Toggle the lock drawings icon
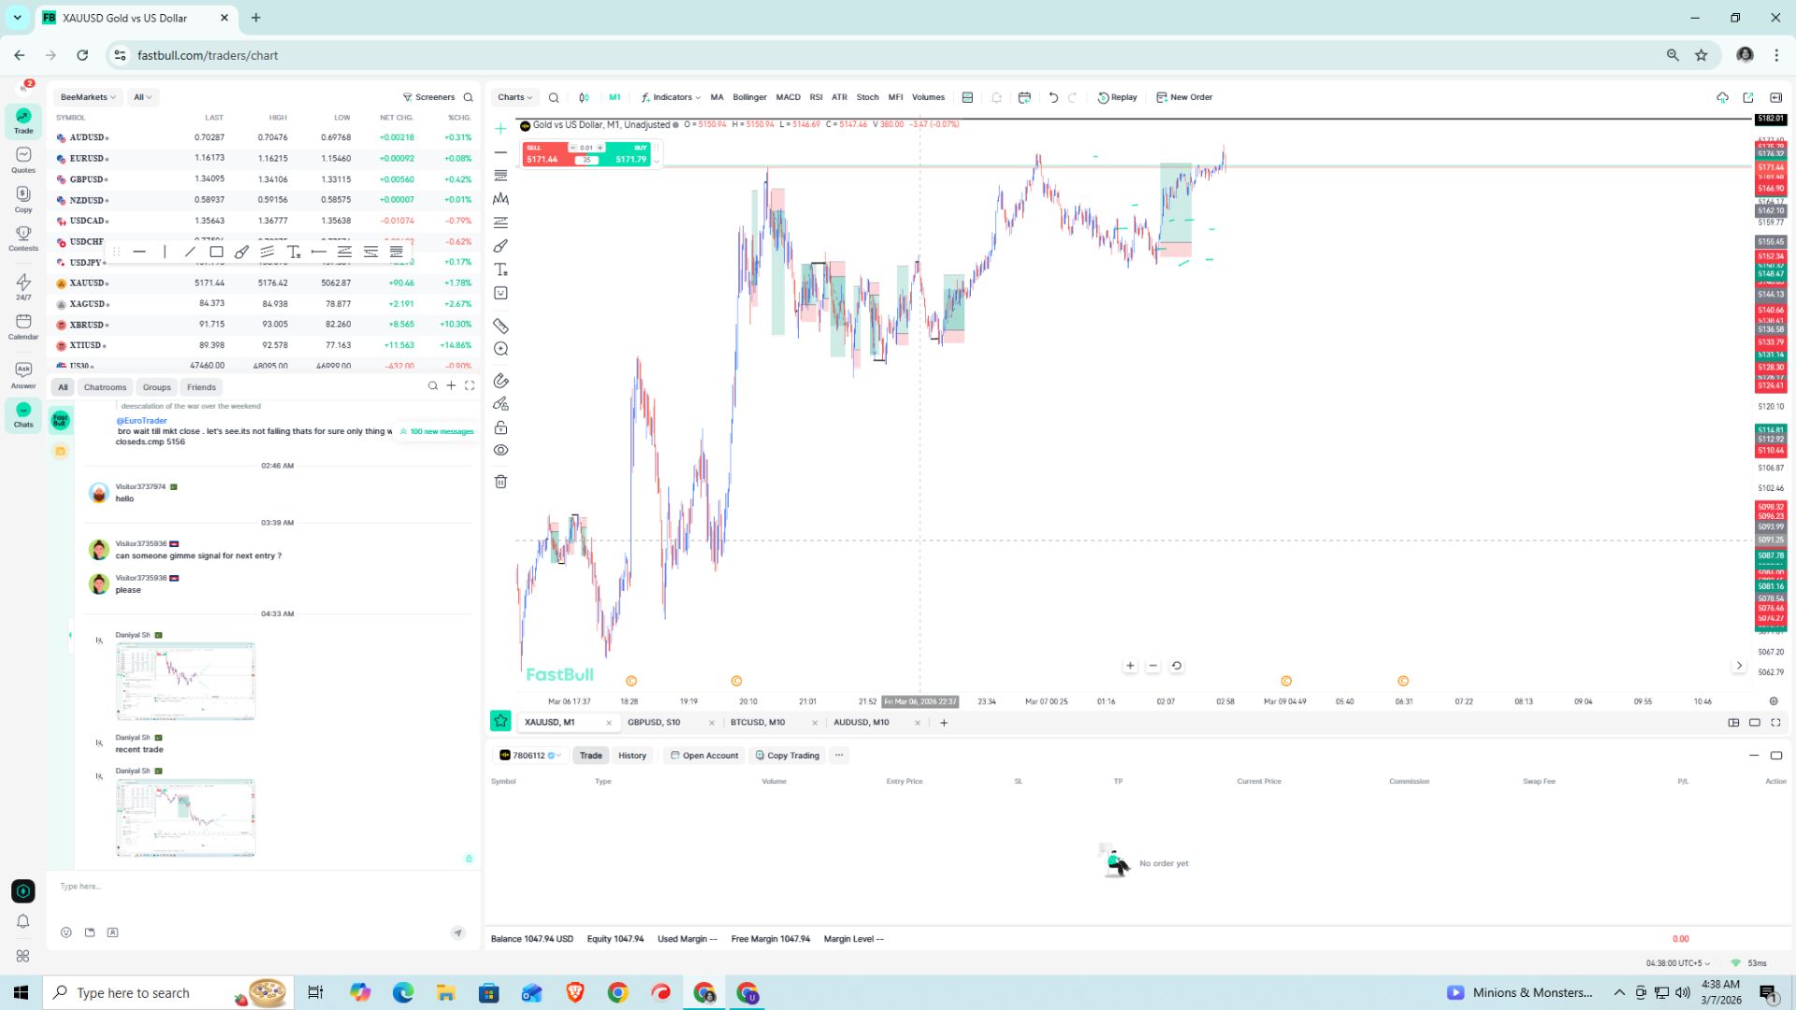The image size is (1796, 1010). pos(500,427)
